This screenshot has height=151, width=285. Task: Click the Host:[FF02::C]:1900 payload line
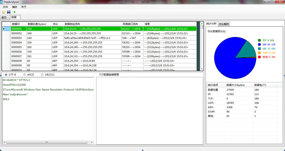(x=14, y=85)
